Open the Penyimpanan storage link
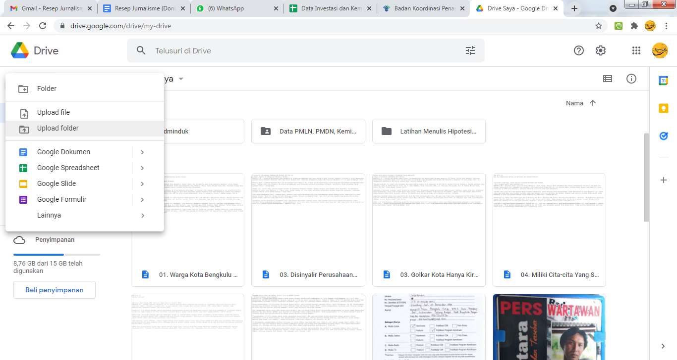The width and height of the screenshot is (677, 360). pos(55,240)
